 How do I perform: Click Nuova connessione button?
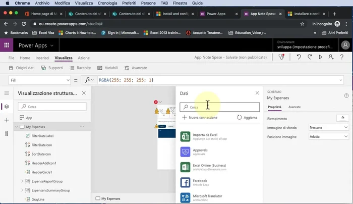pos(200,117)
